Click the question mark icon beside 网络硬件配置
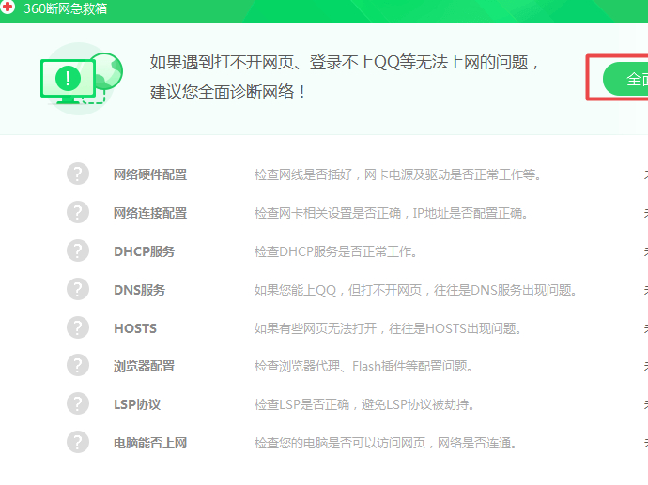 (x=78, y=174)
